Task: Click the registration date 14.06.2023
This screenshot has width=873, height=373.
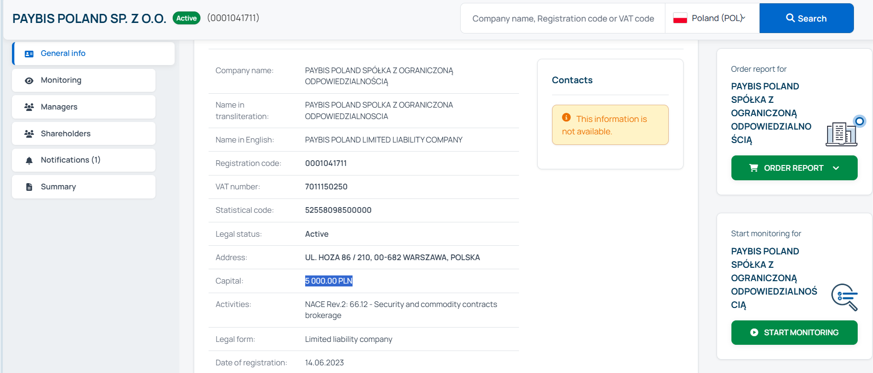Action: pyautogui.click(x=324, y=363)
